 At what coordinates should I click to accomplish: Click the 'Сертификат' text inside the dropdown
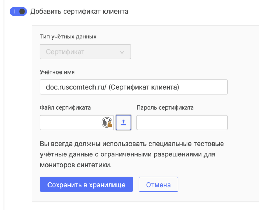pos(65,52)
